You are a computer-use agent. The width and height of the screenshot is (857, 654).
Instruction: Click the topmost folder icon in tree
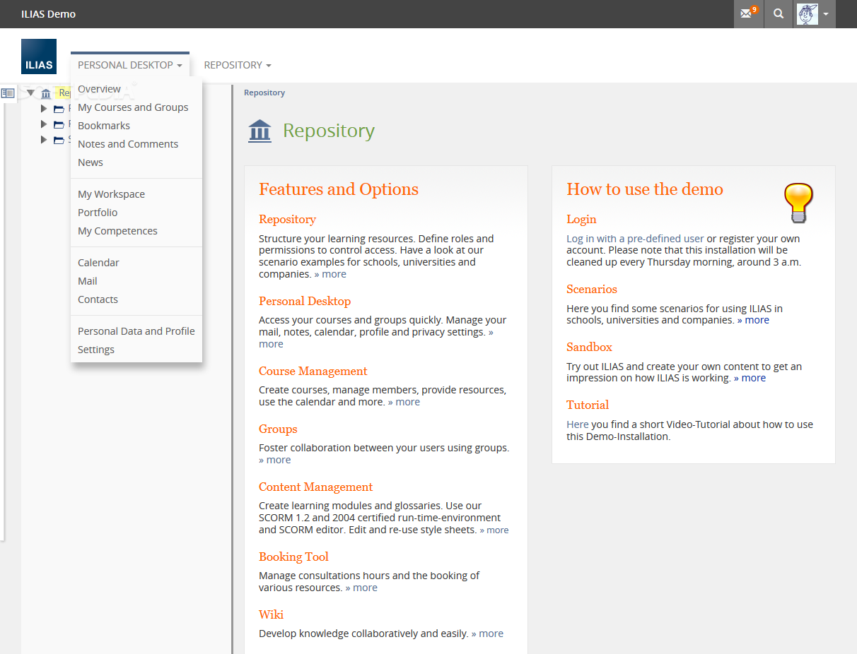click(59, 109)
